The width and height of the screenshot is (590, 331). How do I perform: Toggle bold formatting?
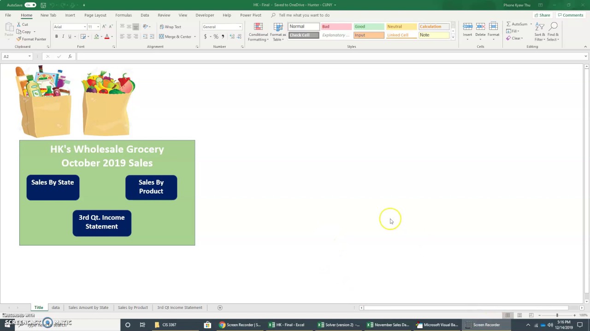pyautogui.click(x=57, y=36)
